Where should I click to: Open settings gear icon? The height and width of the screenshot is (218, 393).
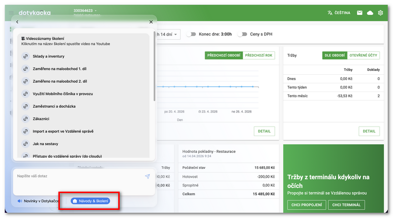point(381,13)
